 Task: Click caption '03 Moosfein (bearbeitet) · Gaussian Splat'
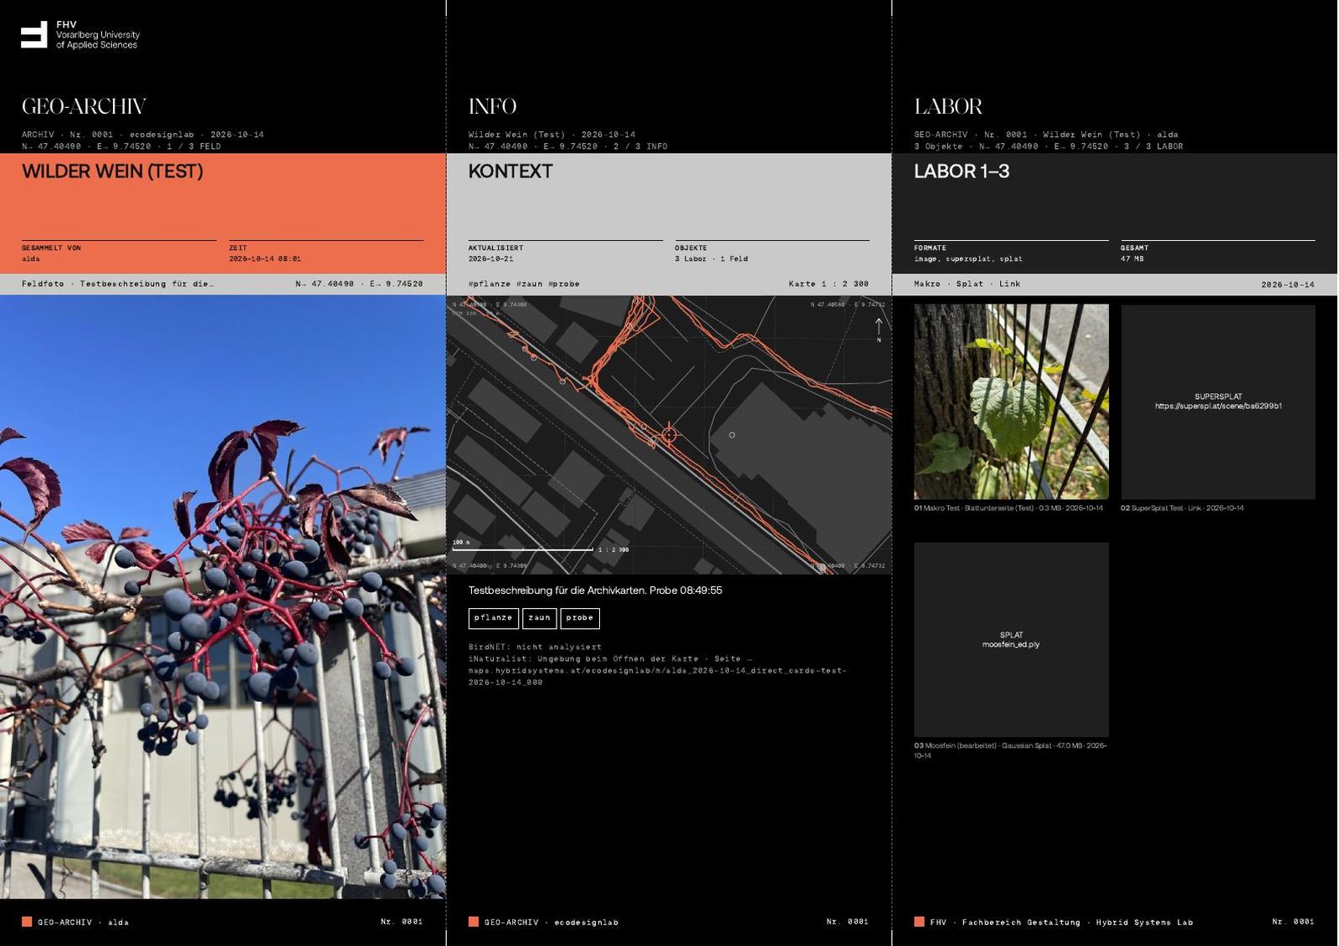coord(983,745)
